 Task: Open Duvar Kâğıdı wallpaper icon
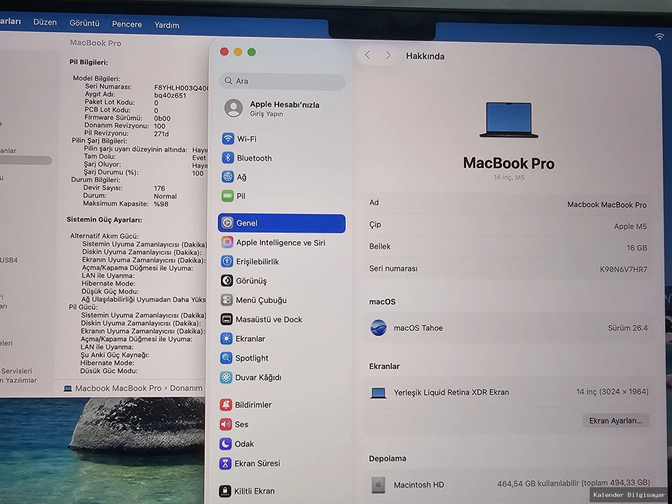226,377
